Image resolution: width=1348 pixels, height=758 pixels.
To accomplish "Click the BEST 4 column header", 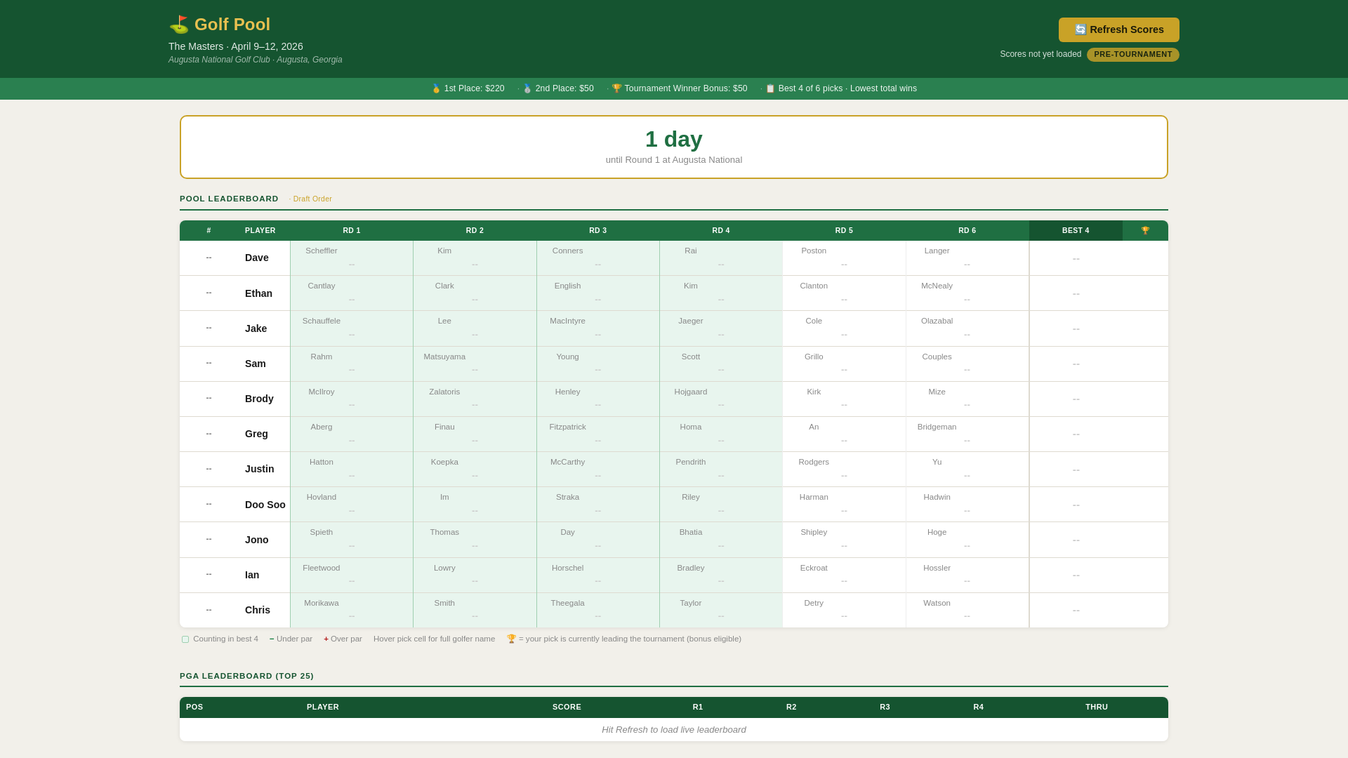I will 1076,230.
